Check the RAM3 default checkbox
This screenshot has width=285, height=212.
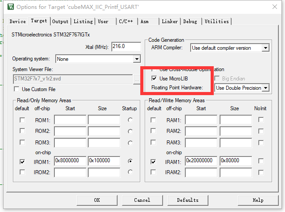point(153,142)
